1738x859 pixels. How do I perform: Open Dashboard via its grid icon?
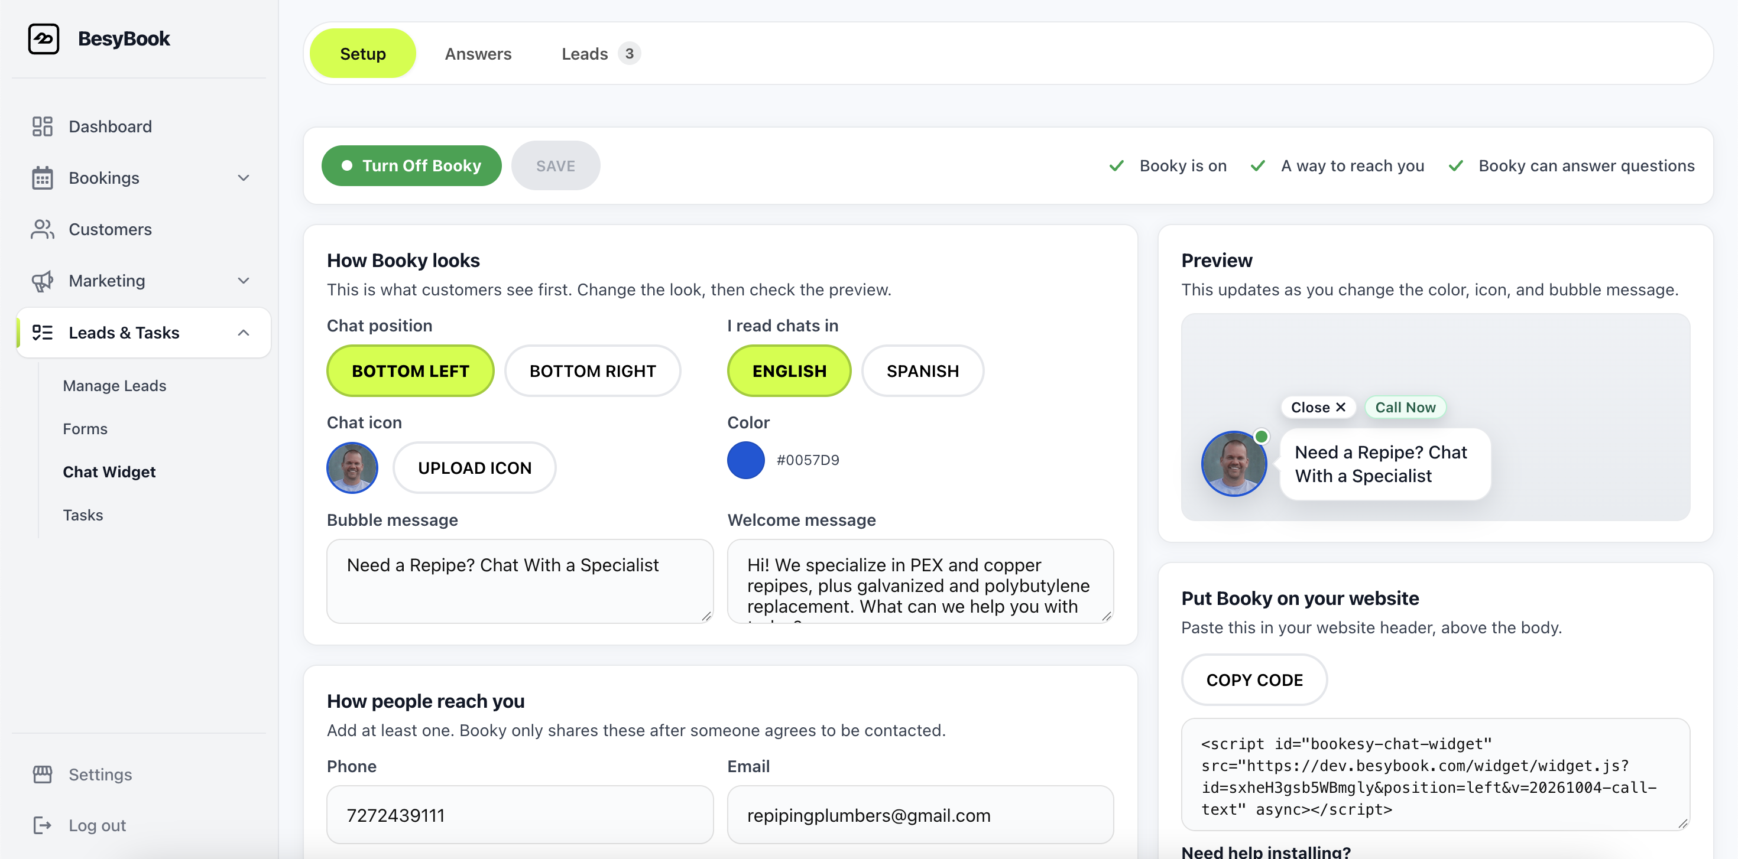(43, 126)
